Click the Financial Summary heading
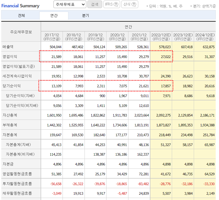This screenshot has height=200, width=219. point(20,6)
